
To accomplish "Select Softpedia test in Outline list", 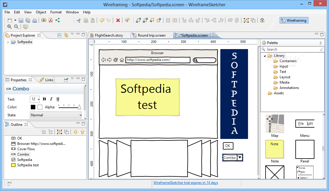I will click(x=25, y=165).
